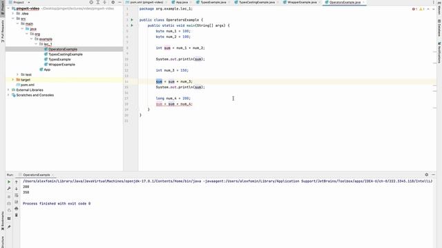Click the red error indicator count
Image resolution: width=442 pixels, height=248 pixels.
(x=414, y=9)
